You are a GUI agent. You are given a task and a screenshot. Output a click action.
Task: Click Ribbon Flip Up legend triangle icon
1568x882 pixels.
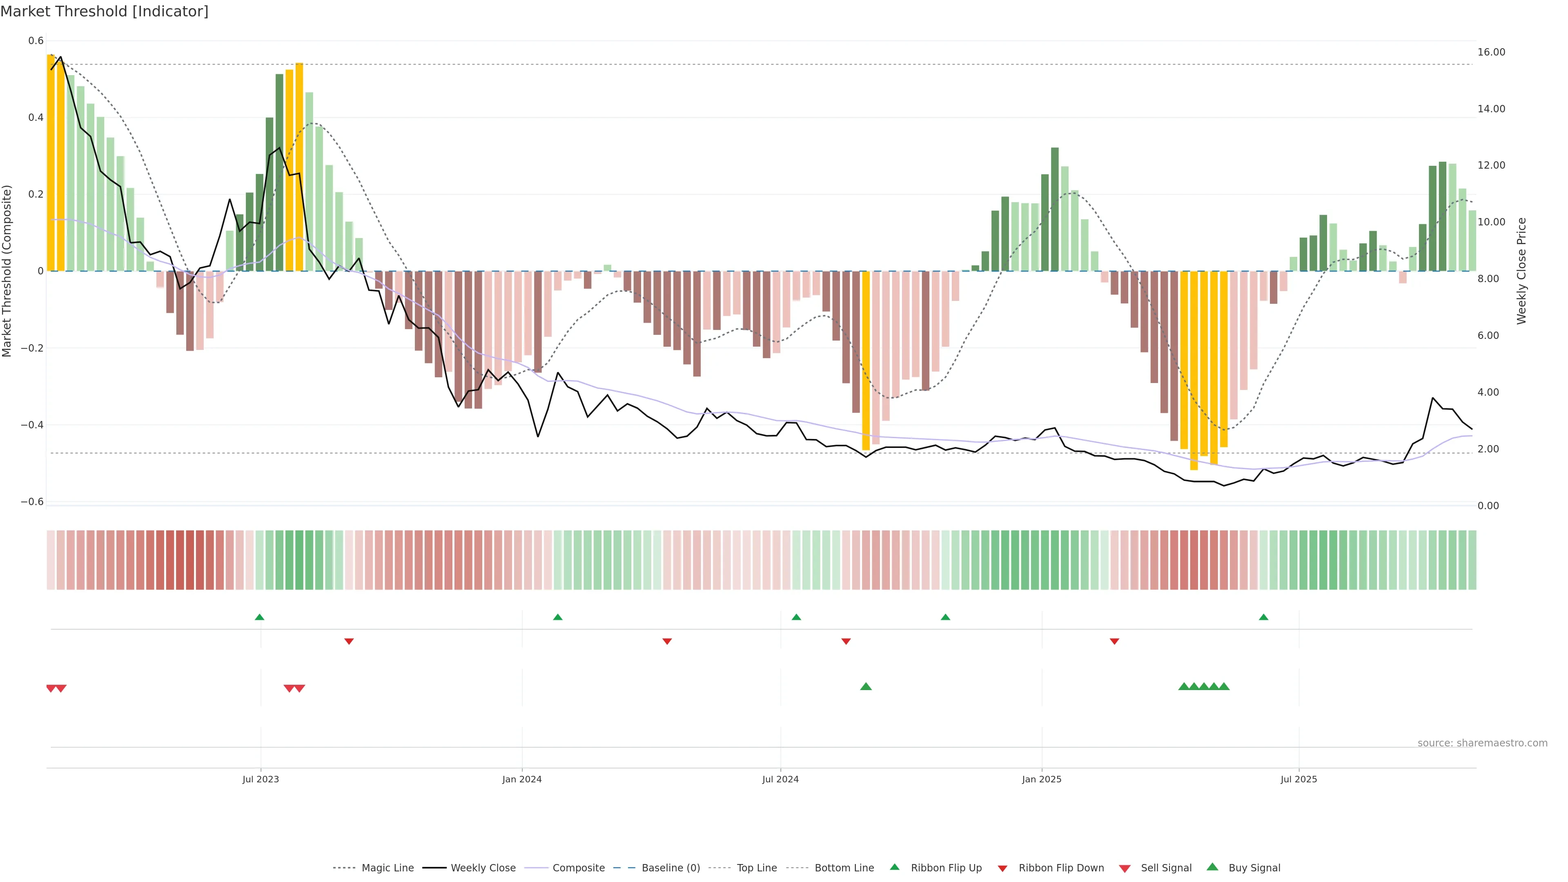click(894, 867)
